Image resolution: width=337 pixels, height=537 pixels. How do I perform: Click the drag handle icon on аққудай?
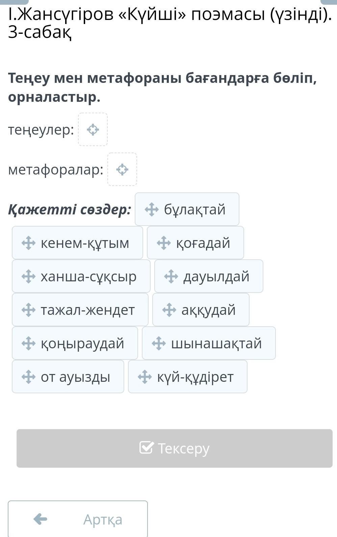169,310
